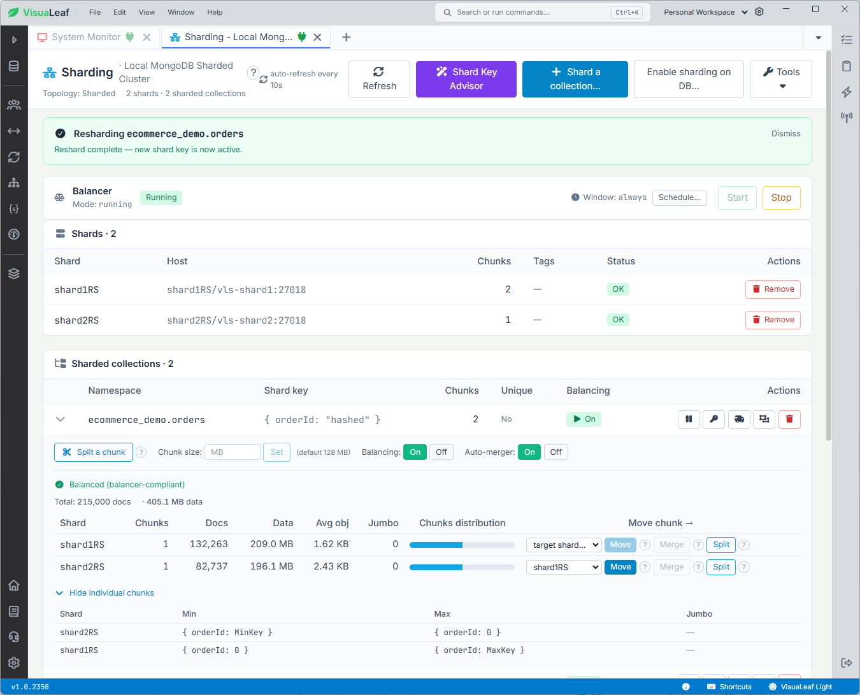Turn collection Balancing Off
The height and width of the screenshot is (695, 860).
point(441,452)
